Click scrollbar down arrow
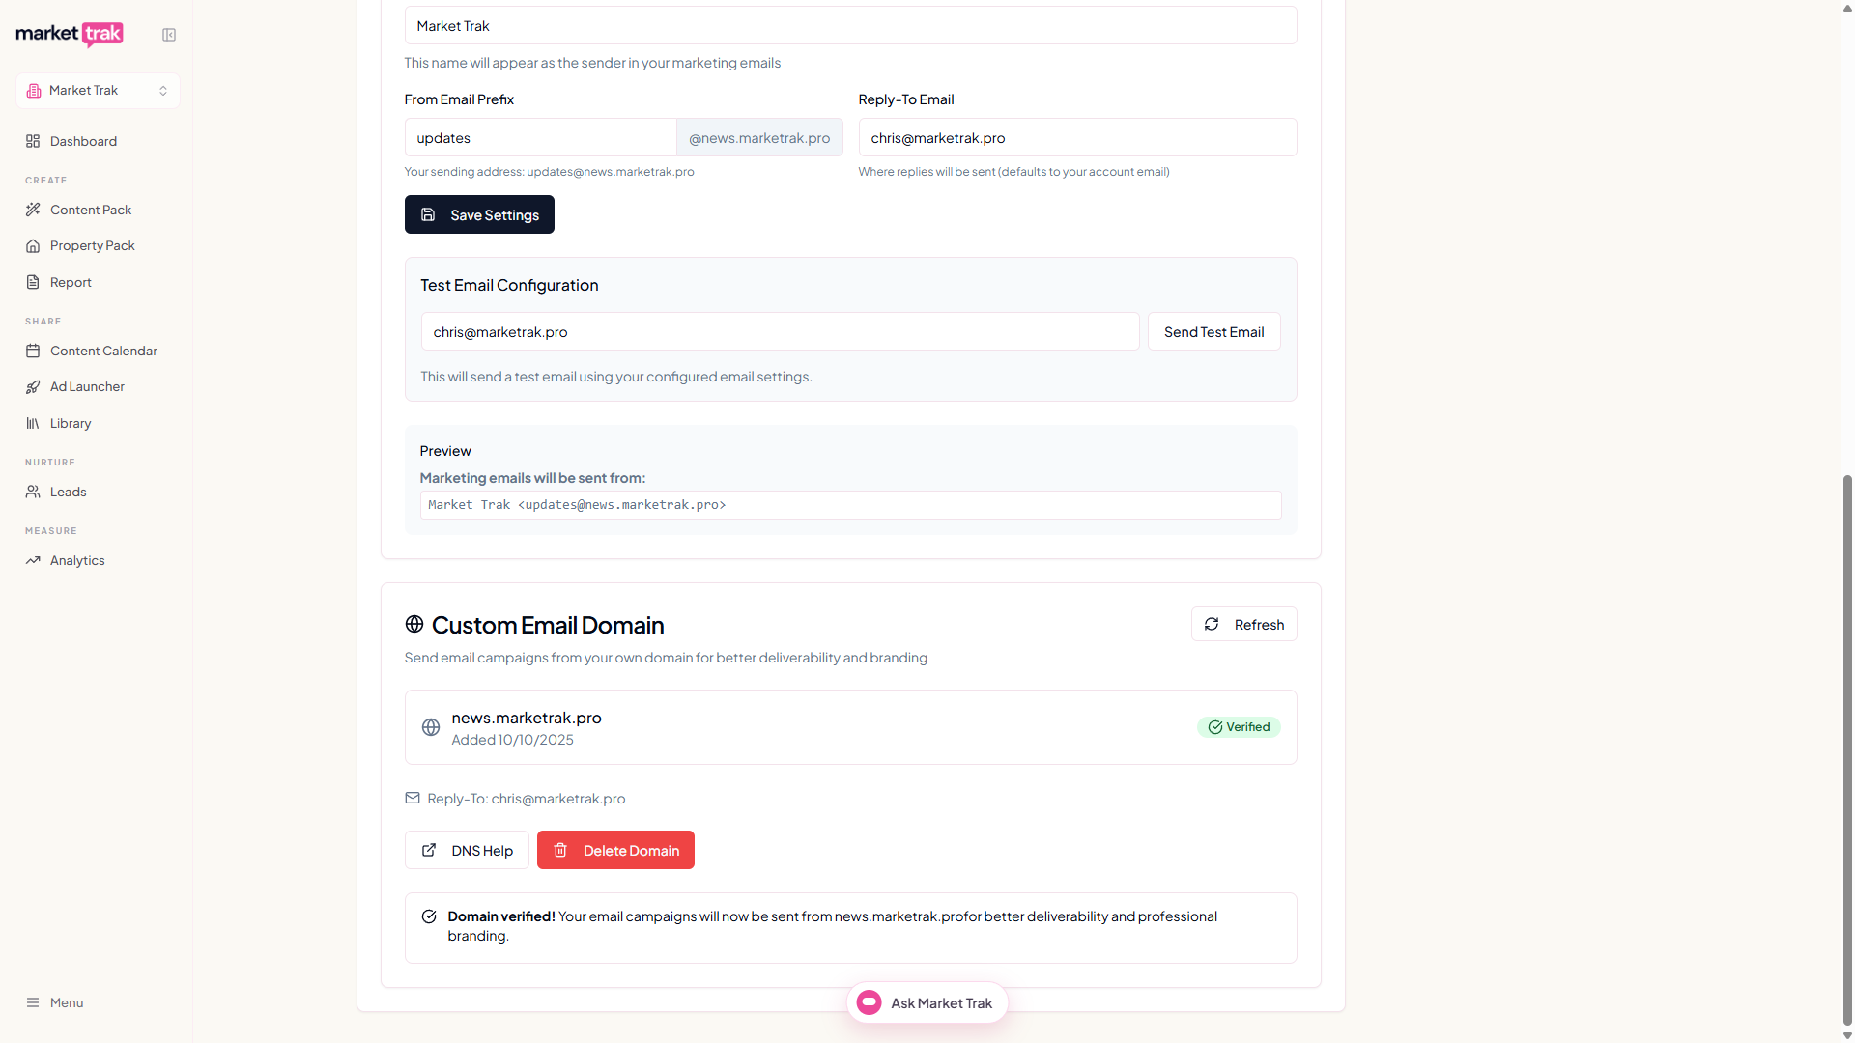 pos(1847,1035)
